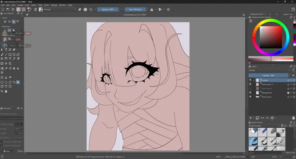Unlock the Background layer lock icon
296x159 pixels.
pos(288,93)
